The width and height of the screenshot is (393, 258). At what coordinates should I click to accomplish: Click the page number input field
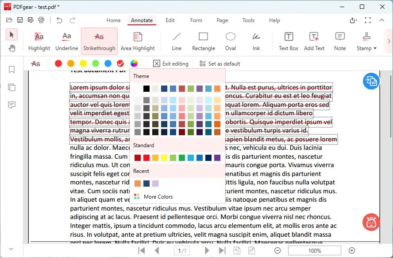coord(182,250)
